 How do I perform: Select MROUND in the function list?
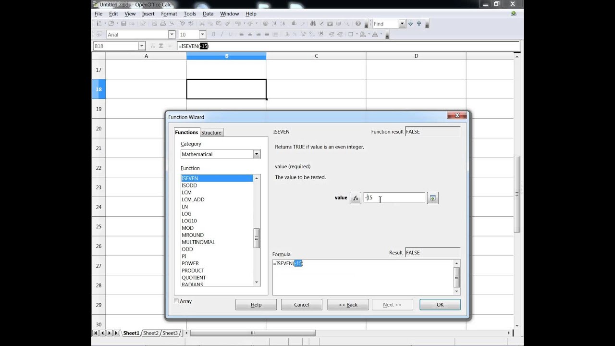tap(217, 235)
